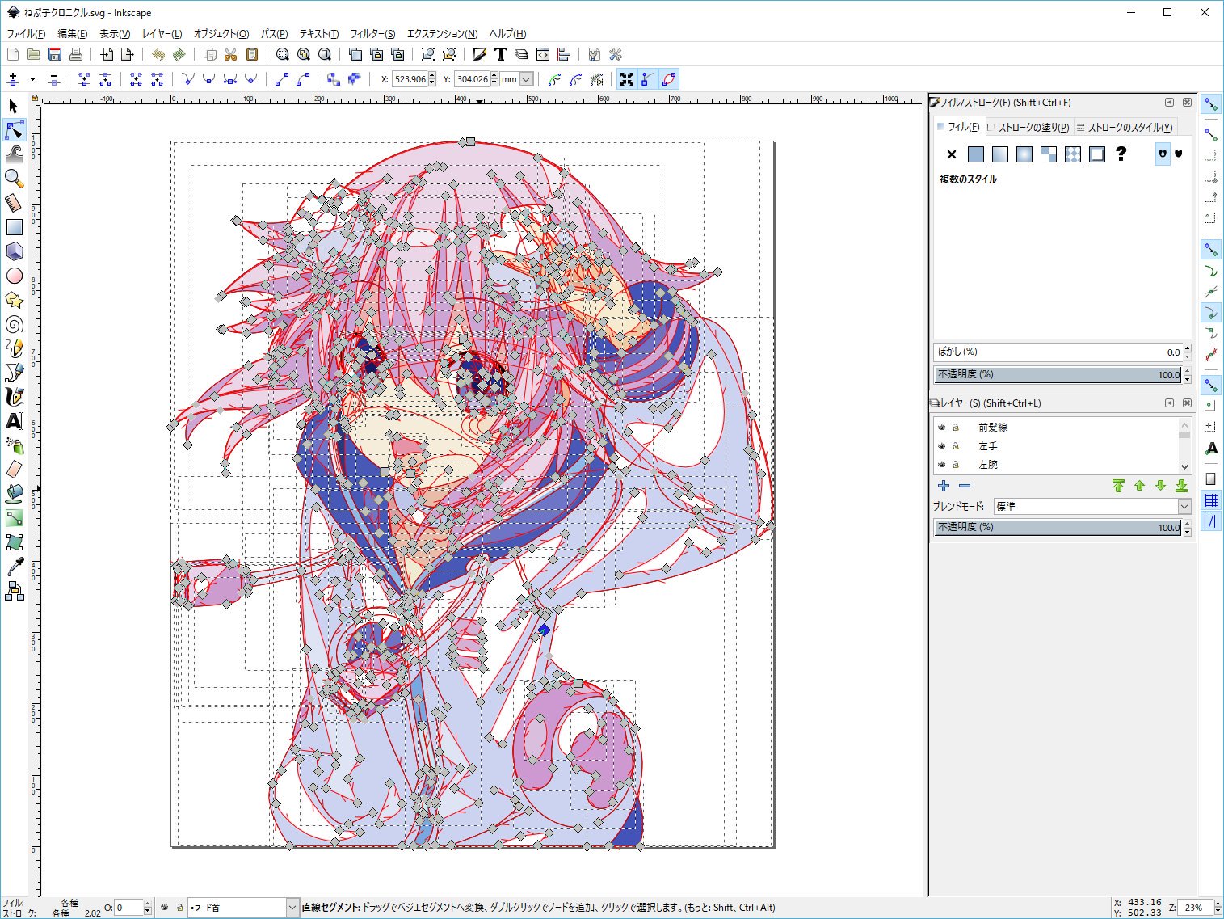Select the Spiral tool
Image resolution: width=1224 pixels, height=919 pixels.
pyautogui.click(x=14, y=325)
